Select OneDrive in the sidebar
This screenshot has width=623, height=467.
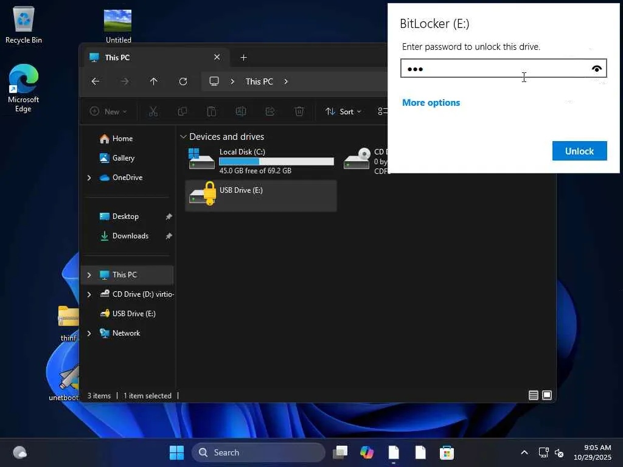point(127,178)
